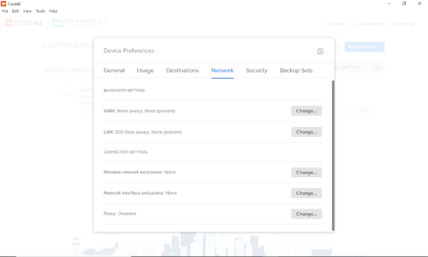Viewport: 428px width, 257px height.
Task: Click the CONNECTION SETTINGS heading
Action: (x=125, y=152)
